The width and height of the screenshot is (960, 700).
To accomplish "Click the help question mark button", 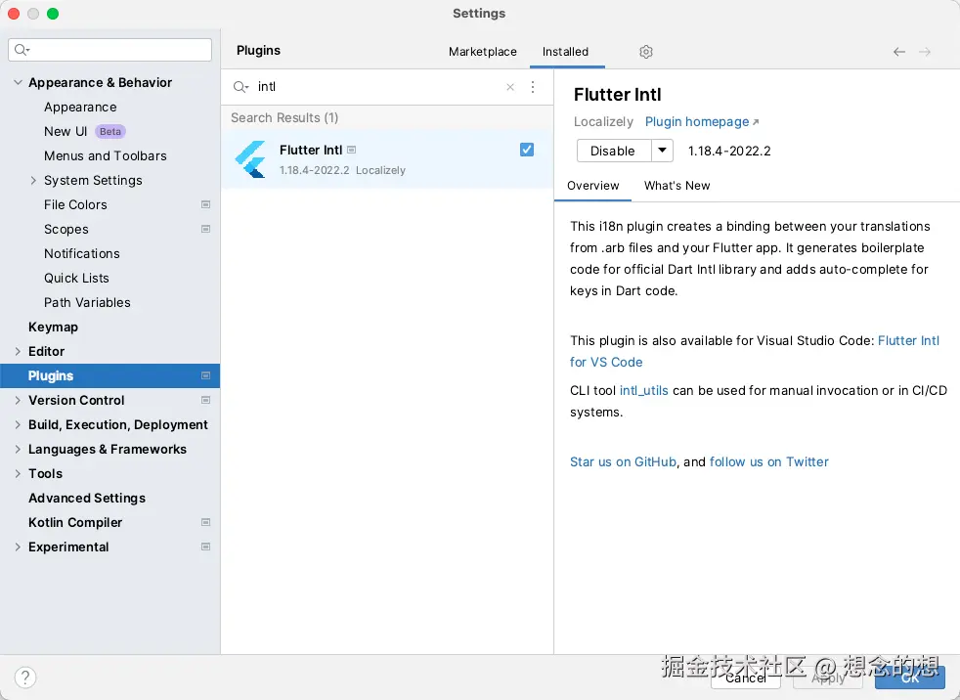I will click(25, 678).
